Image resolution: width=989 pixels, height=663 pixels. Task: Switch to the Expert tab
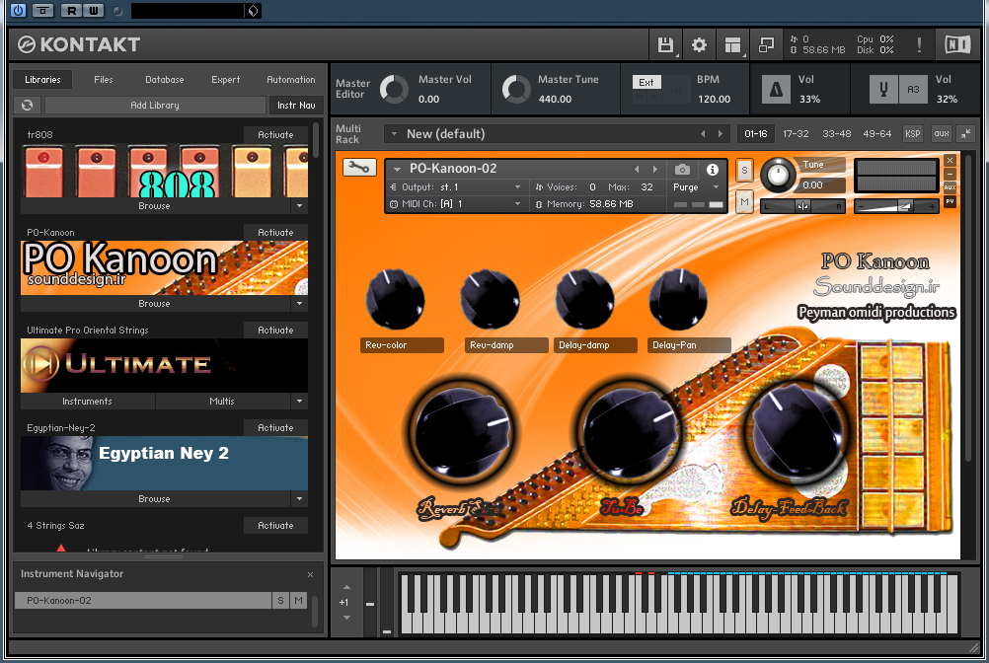tap(226, 79)
